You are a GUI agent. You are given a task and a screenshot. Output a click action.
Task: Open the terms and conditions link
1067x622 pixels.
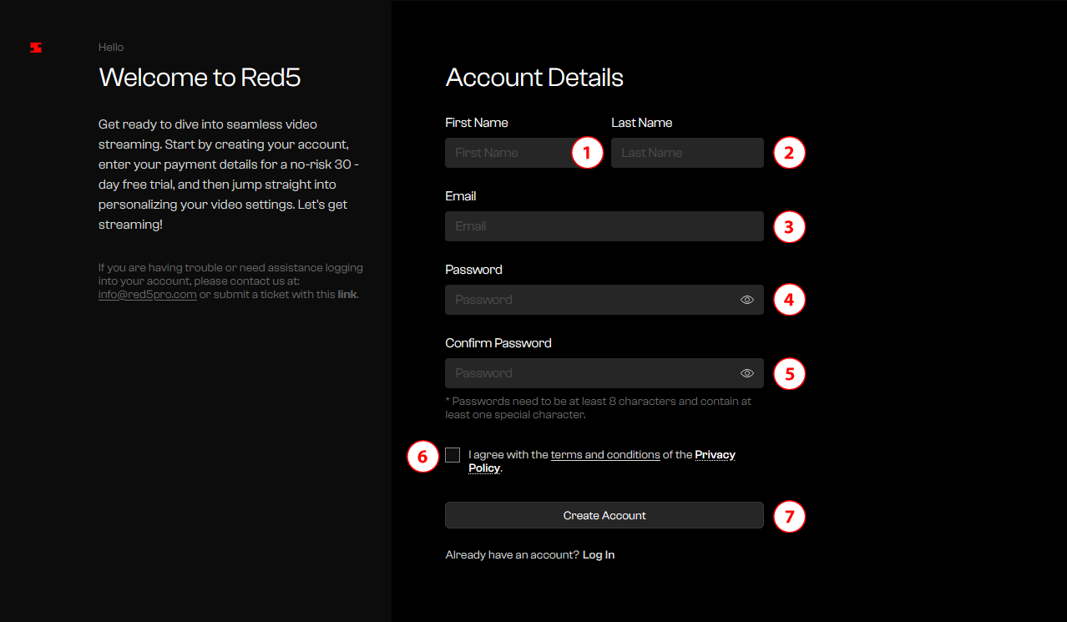(605, 455)
